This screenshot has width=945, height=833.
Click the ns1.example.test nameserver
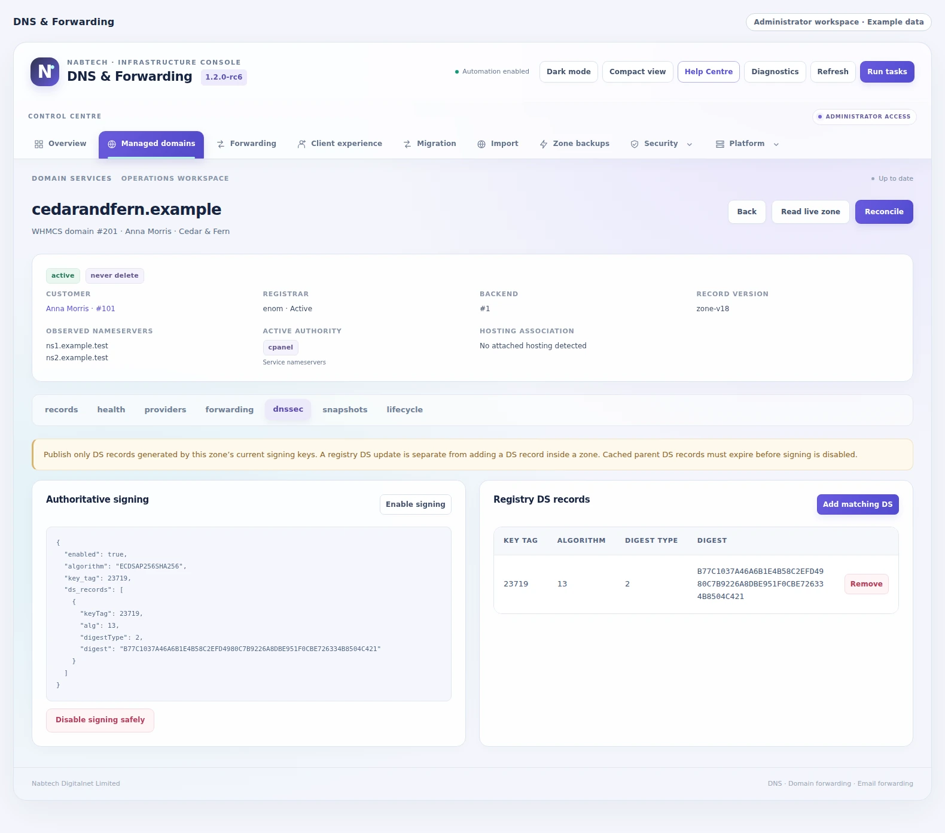click(77, 346)
